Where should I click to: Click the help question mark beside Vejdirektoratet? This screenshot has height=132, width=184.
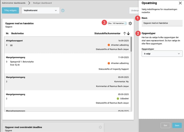pos(63,10)
